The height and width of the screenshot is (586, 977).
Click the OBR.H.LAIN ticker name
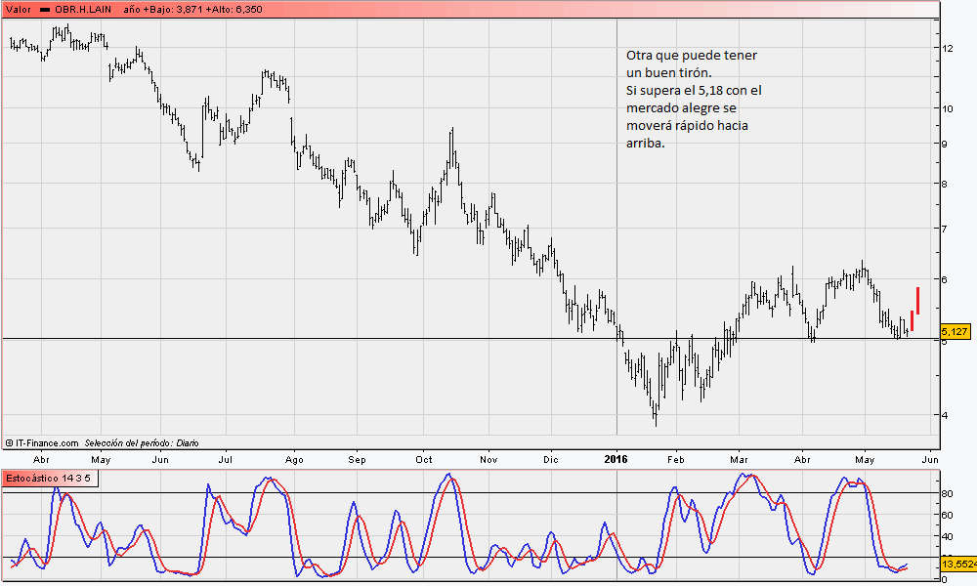coord(83,8)
